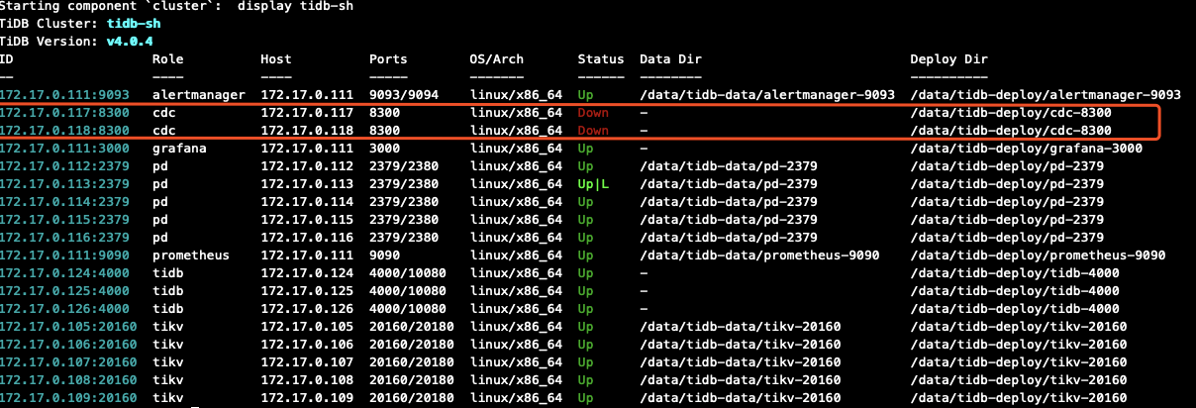This screenshot has width=1196, height=408.
Task: Click ports 20160/20180 for 172.17.0.105
Action: pos(412,327)
